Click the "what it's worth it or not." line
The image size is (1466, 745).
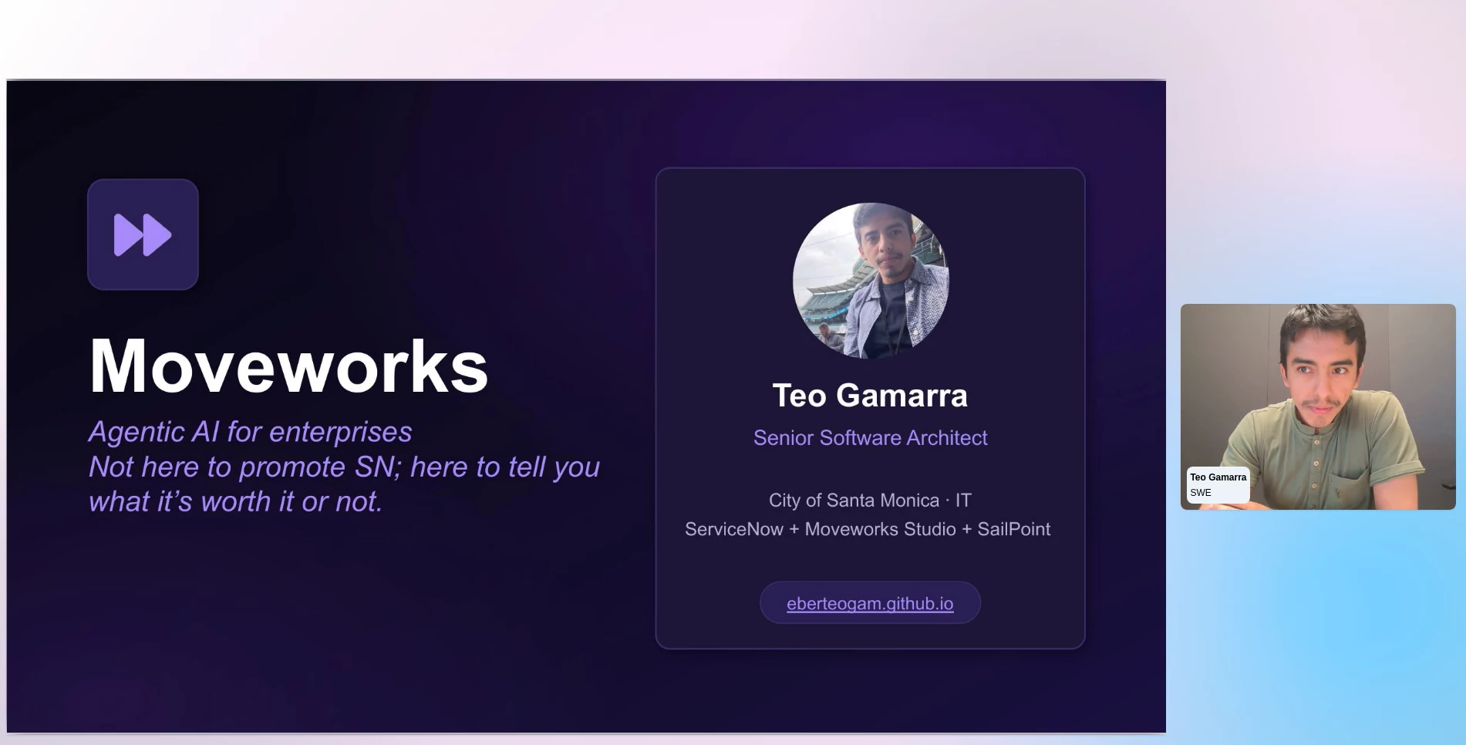point(236,501)
